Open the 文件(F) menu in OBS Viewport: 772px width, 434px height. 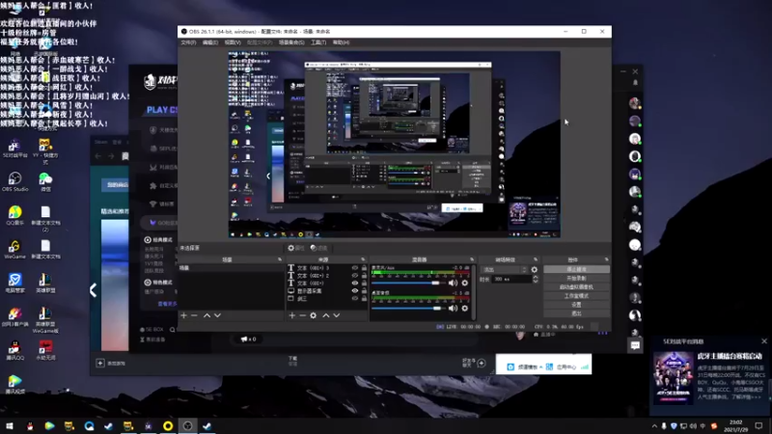[x=188, y=42]
